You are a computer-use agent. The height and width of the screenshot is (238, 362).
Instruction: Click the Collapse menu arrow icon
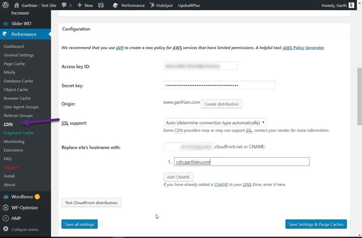(6, 229)
